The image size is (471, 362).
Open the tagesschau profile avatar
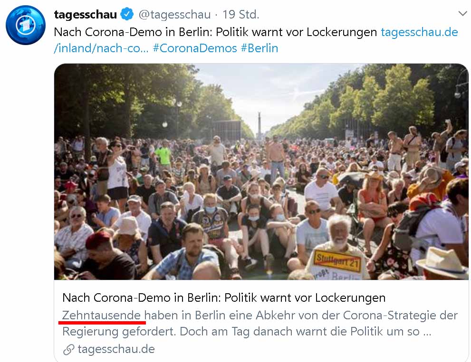pos(26,25)
